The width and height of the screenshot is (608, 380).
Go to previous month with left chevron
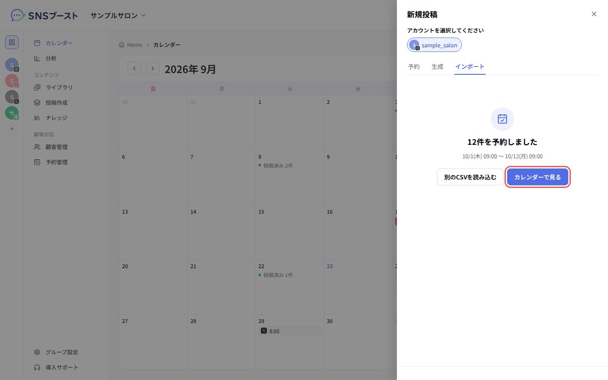pyautogui.click(x=134, y=68)
